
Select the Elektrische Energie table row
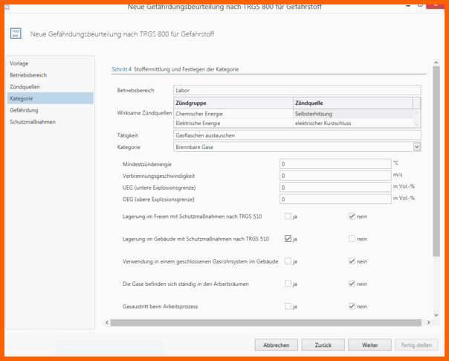pyautogui.click(x=233, y=123)
